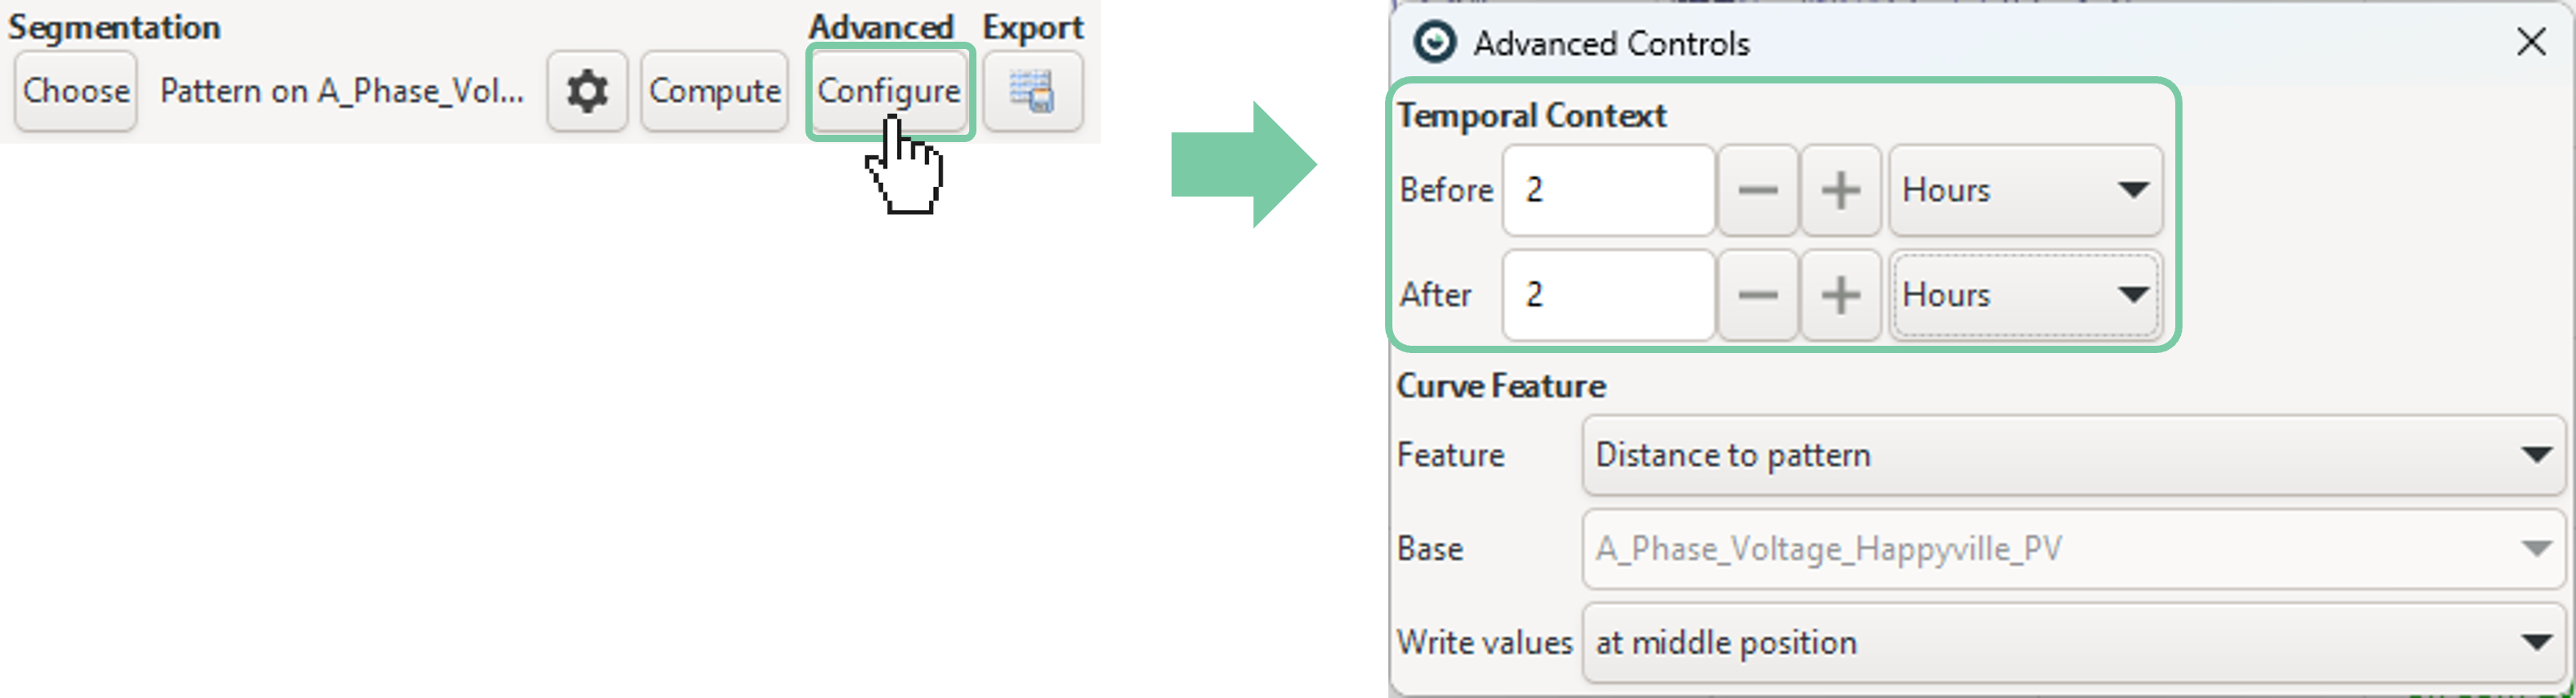Click into the Before value input field
Image resolution: width=2576 pixels, height=698 pixels.
click(x=1608, y=189)
